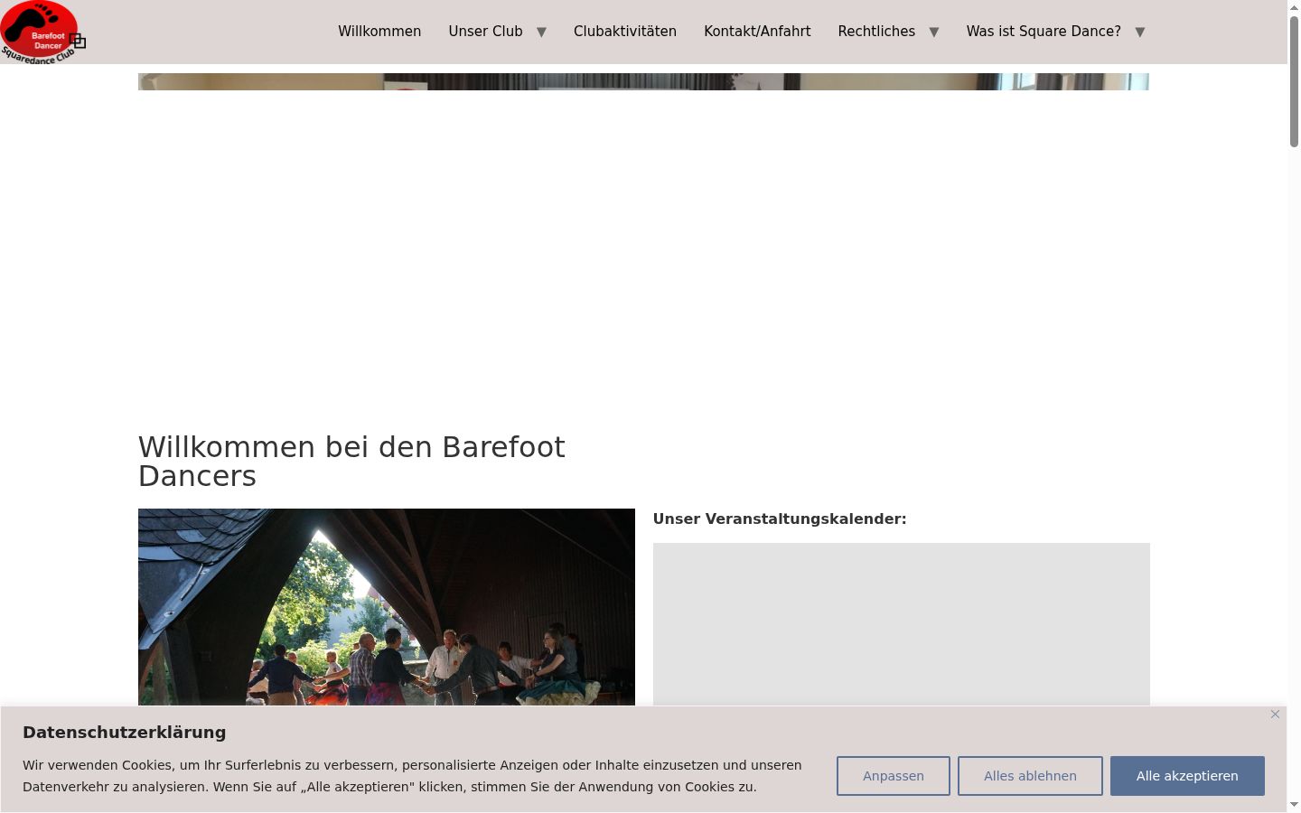Expand the Unser Club dropdown arrow

pyautogui.click(x=542, y=33)
